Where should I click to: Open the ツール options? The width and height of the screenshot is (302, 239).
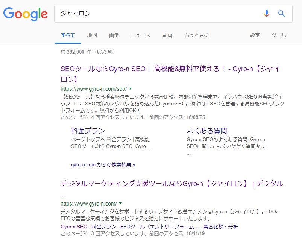click(279, 35)
